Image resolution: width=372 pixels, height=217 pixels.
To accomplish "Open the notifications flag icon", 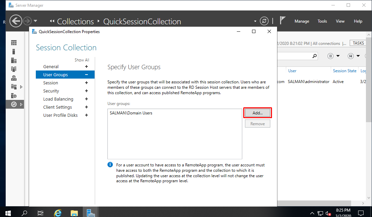I will coord(282,21).
